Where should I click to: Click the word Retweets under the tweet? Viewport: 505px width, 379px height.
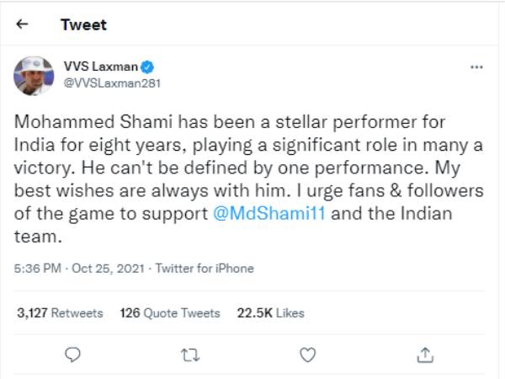click(x=77, y=312)
